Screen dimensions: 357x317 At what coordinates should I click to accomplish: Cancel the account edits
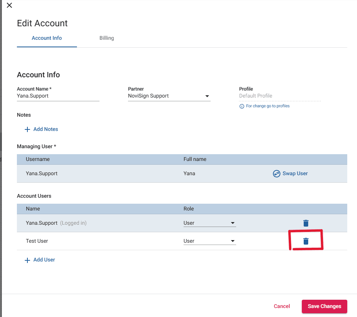[x=282, y=306]
